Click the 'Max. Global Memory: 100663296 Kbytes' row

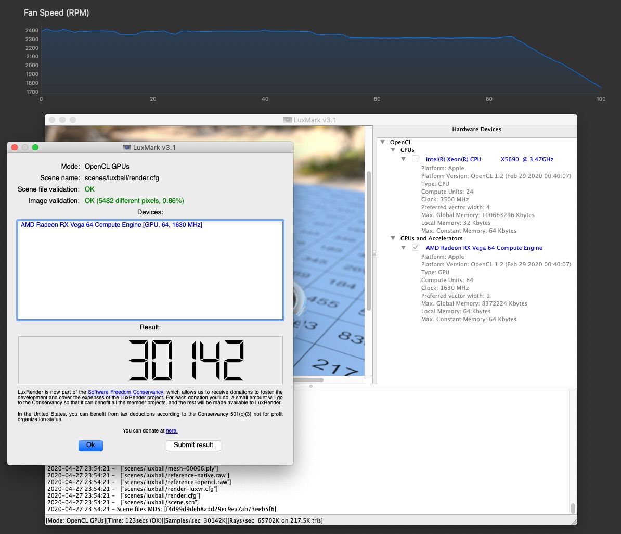pyautogui.click(x=477, y=215)
